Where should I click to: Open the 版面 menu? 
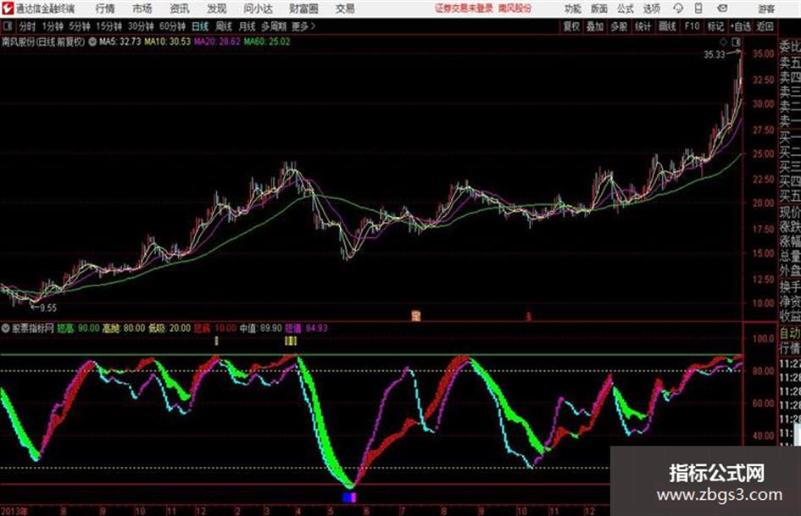click(598, 8)
